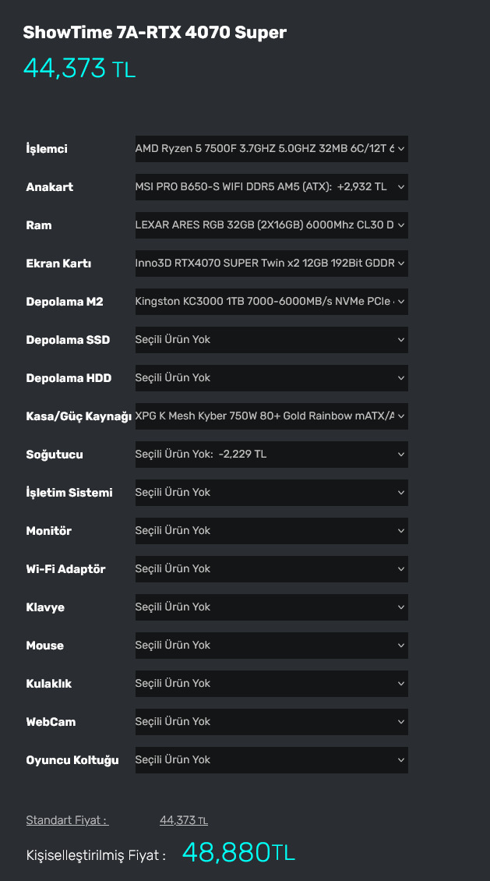Expand the WebCam dropdown

[x=271, y=722]
